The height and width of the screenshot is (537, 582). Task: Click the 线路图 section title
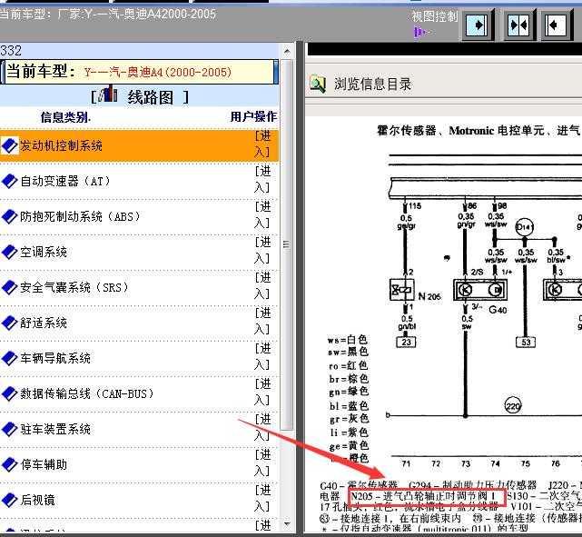point(151,97)
